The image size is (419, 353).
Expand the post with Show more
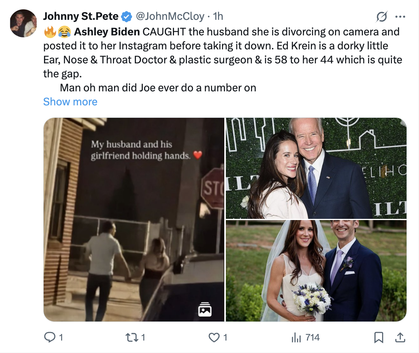pyautogui.click(x=70, y=102)
